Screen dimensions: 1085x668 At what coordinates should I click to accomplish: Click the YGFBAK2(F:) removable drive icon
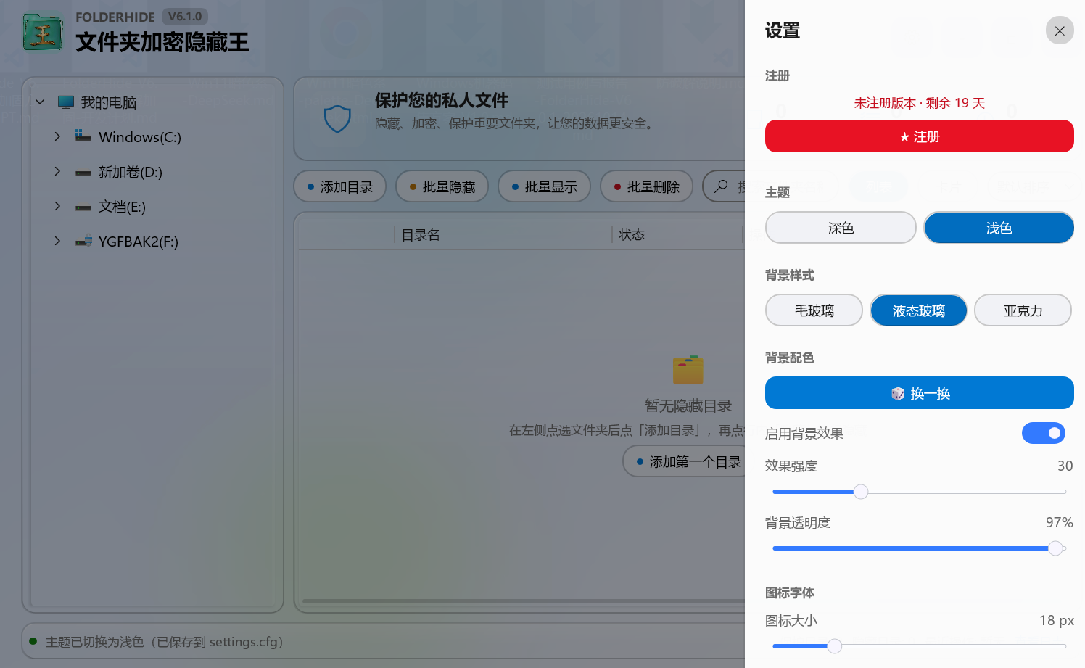click(83, 241)
